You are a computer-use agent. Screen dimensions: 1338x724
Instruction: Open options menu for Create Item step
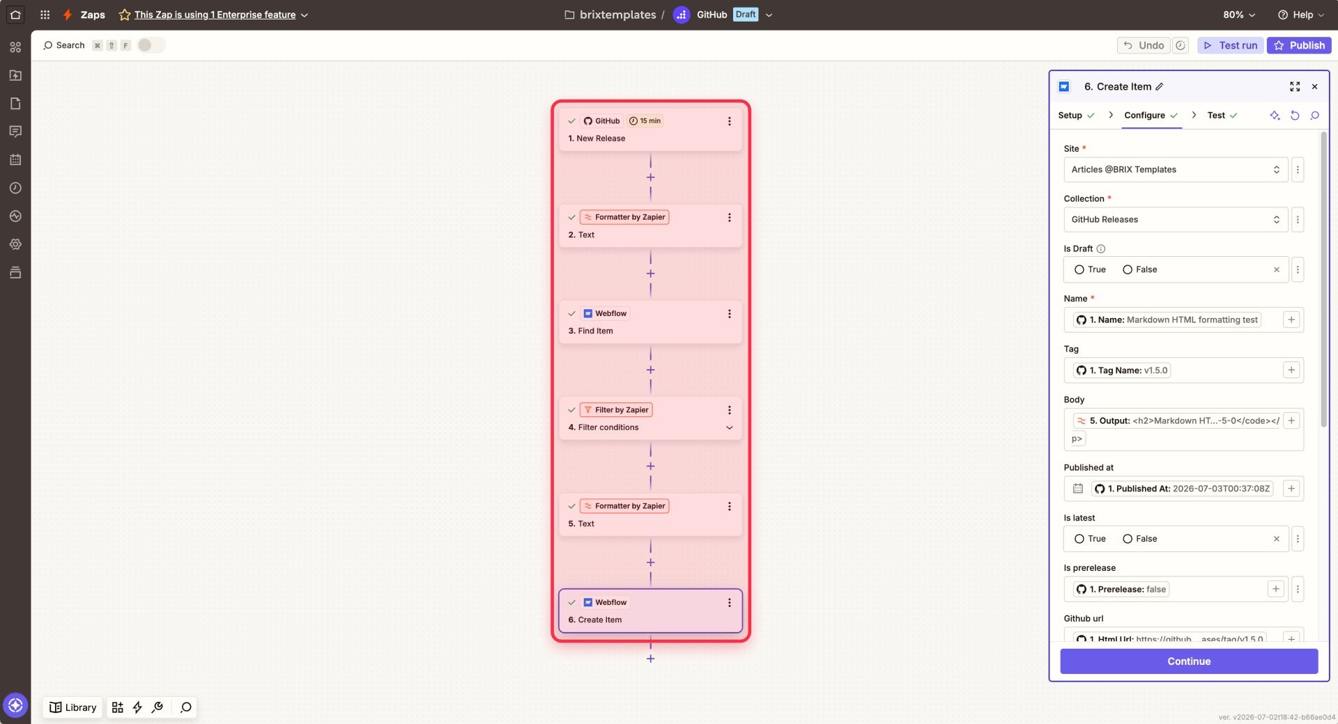tap(730, 603)
